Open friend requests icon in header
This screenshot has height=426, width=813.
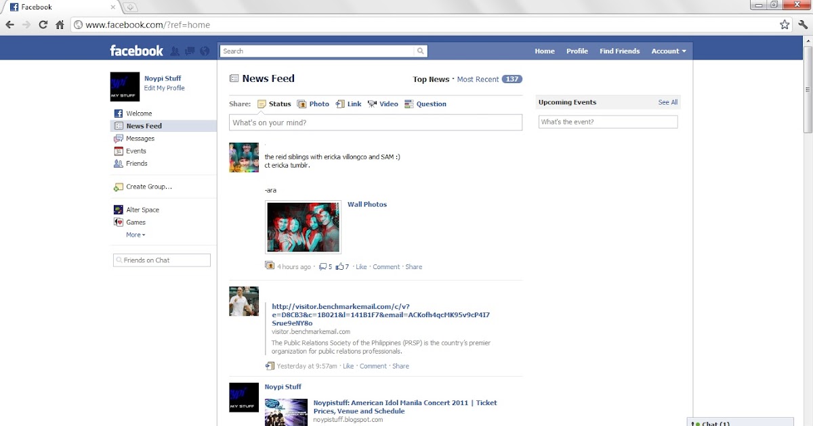(x=175, y=51)
